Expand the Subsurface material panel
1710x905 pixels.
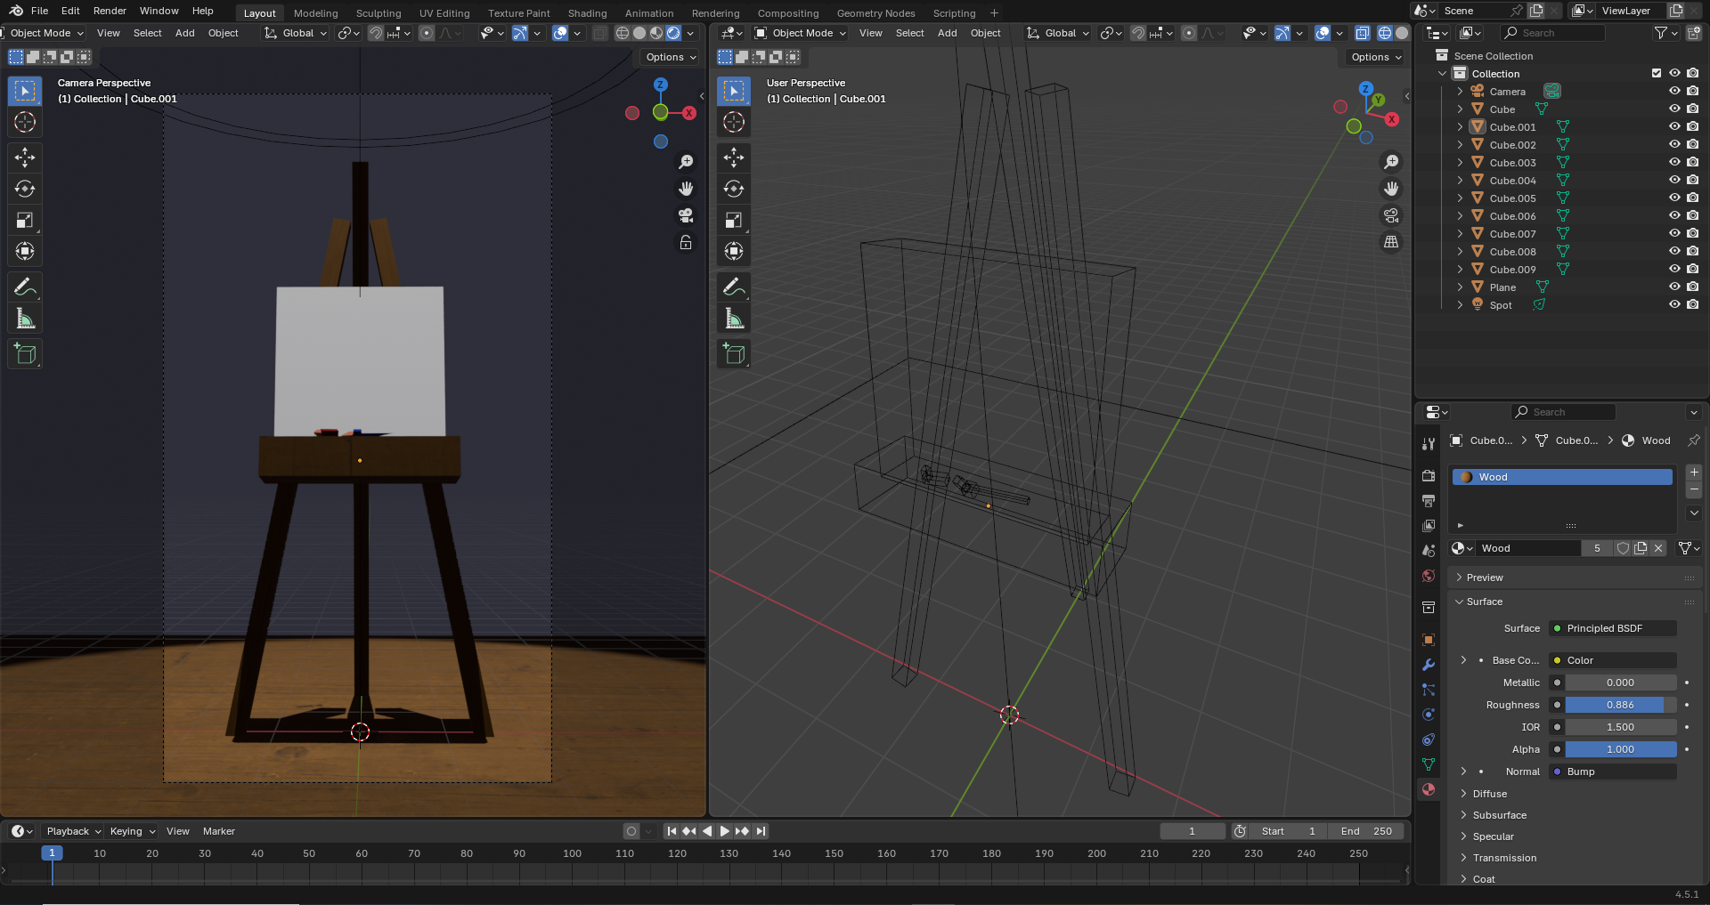pyautogui.click(x=1500, y=815)
